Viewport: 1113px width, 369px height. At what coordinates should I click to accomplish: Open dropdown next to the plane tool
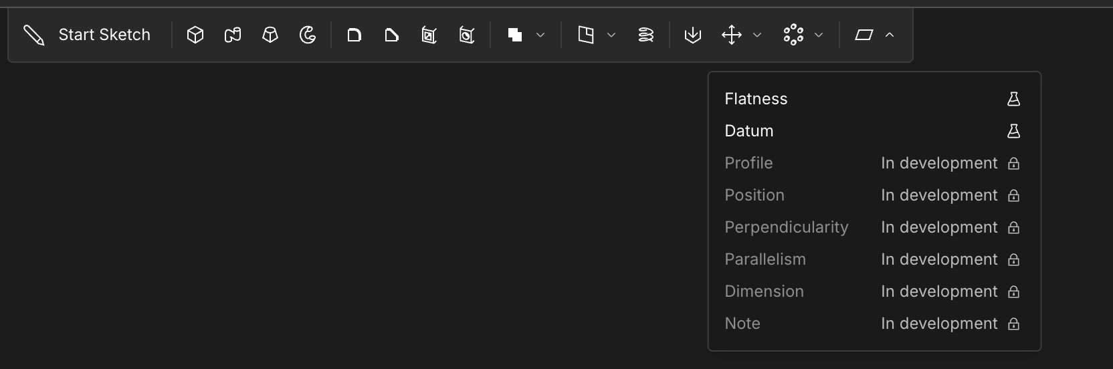(611, 35)
